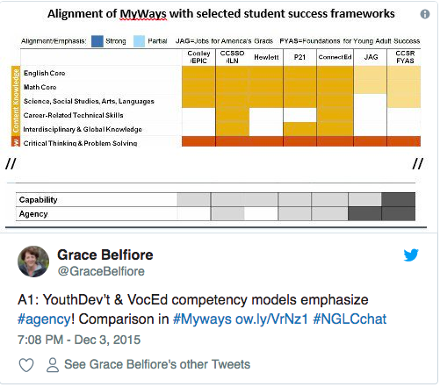Viewport: 440px width, 387px height.
Task: Click the Conley/EPIC column header
Action: [x=198, y=57]
